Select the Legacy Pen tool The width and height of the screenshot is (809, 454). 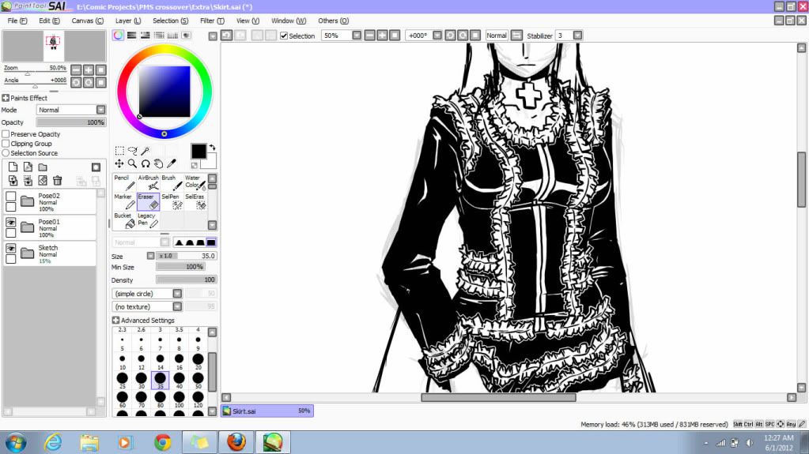tap(148, 220)
